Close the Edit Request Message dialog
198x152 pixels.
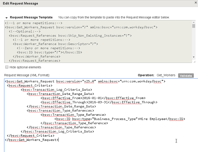(196, 3)
